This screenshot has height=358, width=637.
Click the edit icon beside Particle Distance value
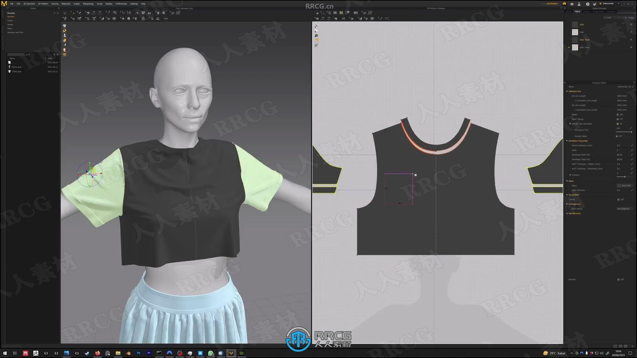[x=632, y=146]
